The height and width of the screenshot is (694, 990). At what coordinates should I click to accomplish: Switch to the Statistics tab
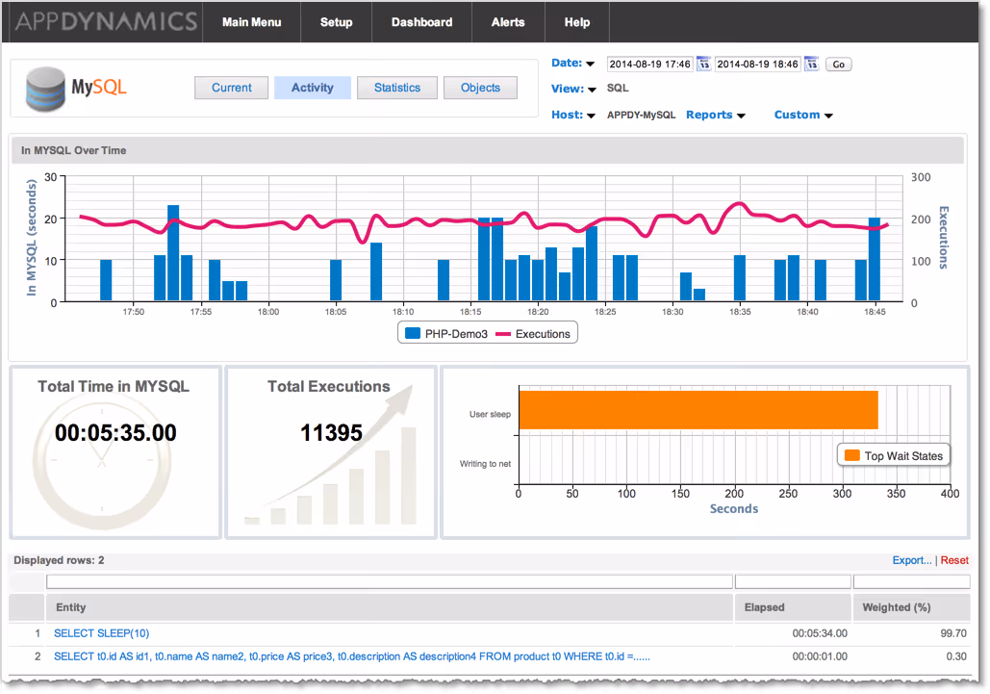pos(397,88)
